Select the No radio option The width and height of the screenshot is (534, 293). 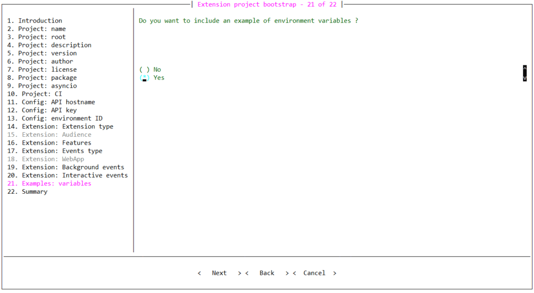coord(150,69)
